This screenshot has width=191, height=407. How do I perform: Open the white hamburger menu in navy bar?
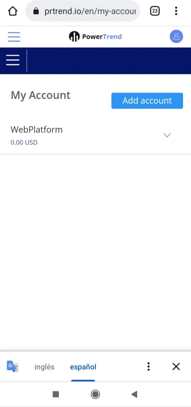click(x=13, y=60)
